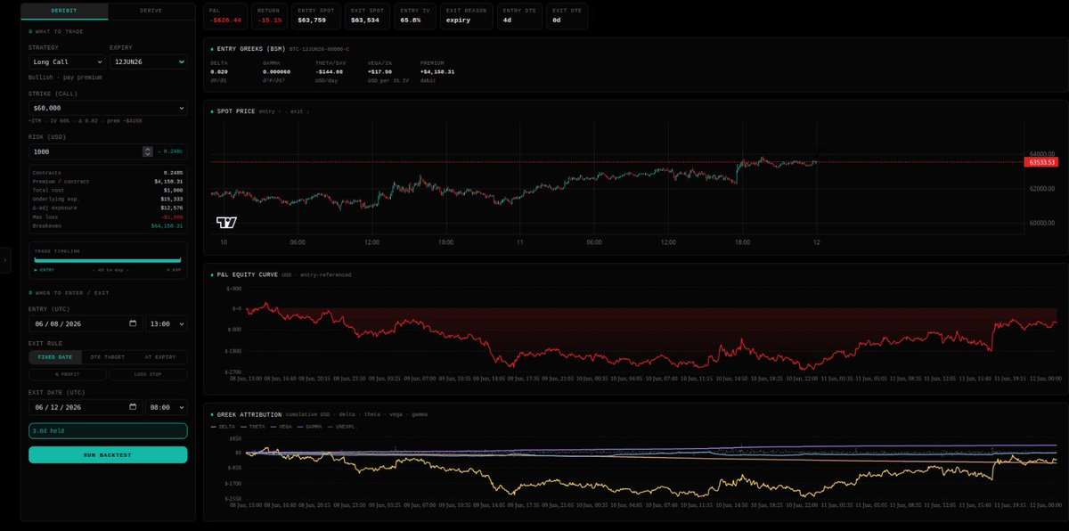The height and width of the screenshot is (531, 1069).
Task: Select the % PROFIT exit rule
Action: [x=68, y=375]
